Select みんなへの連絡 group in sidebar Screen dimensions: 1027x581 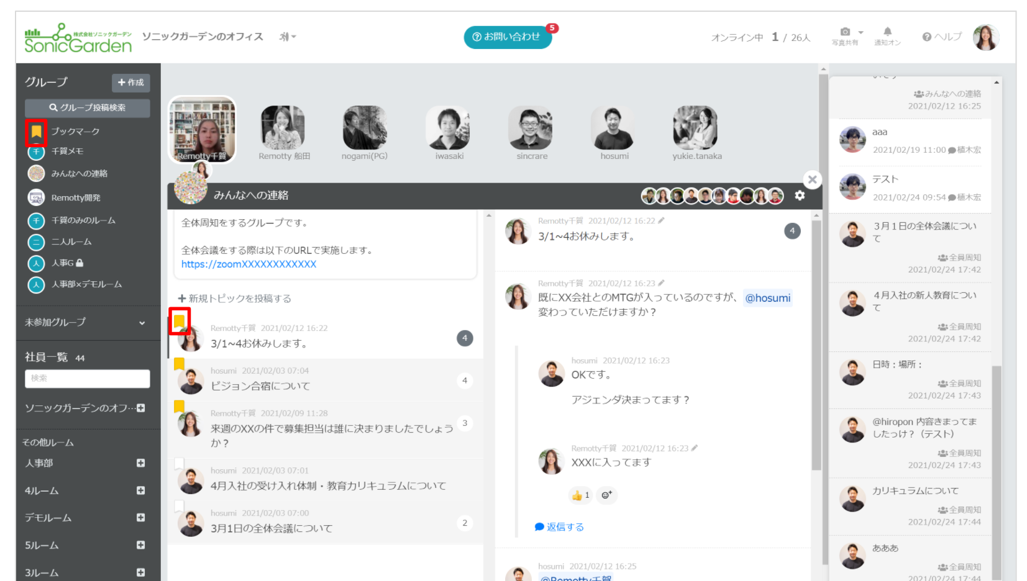pyautogui.click(x=79, y=174)
